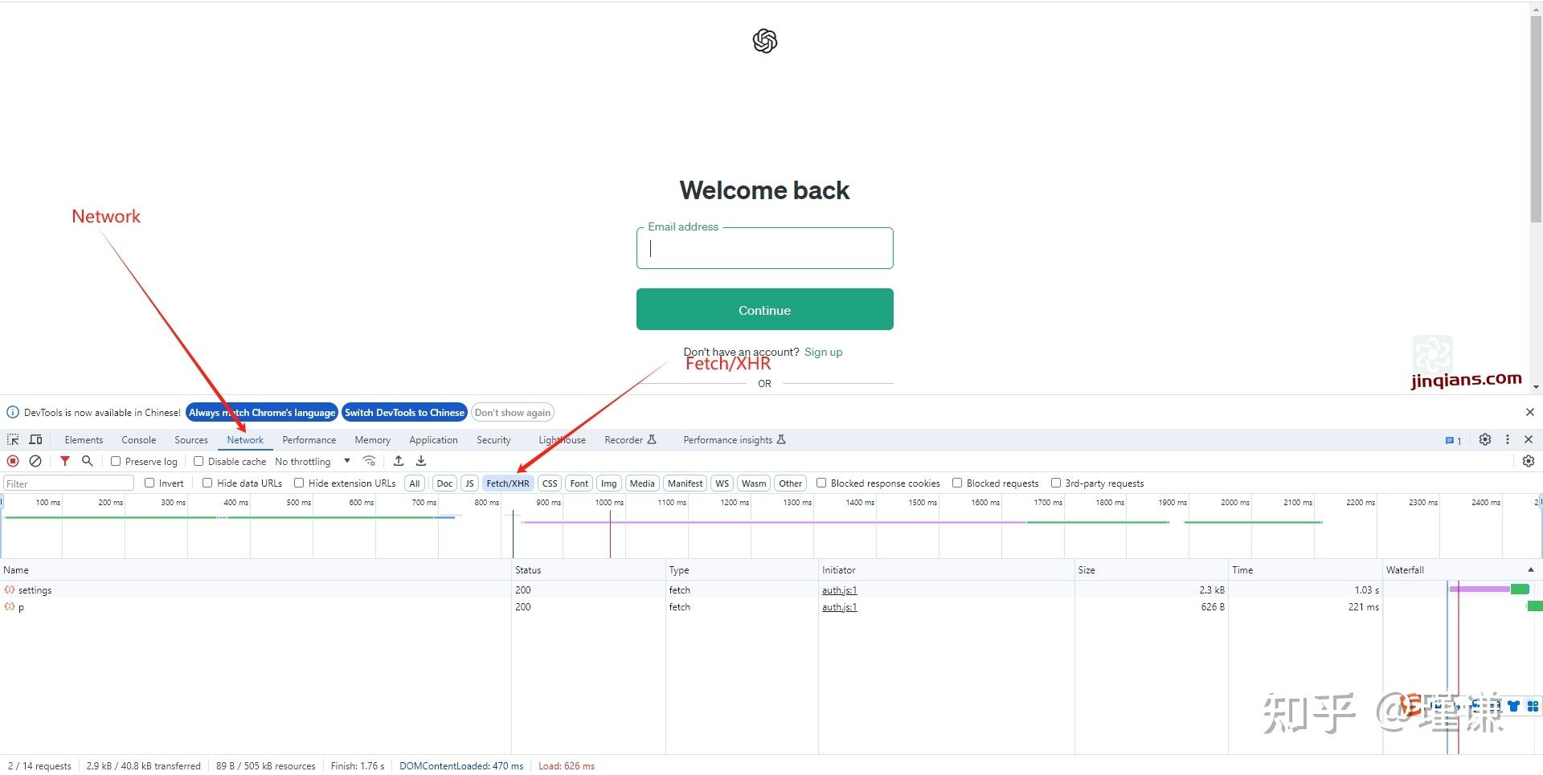The image size is (1543, 775).
Task: Open the Sign up link
Action: (823, 352)
